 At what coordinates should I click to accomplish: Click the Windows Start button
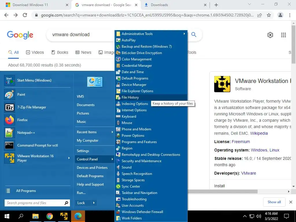pyautogui.click(x=7, y=216)
